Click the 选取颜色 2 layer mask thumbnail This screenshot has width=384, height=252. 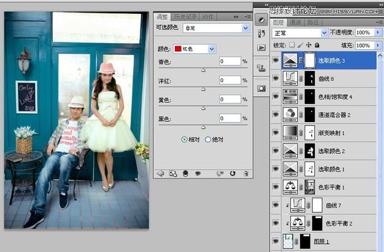coord(310,151)
